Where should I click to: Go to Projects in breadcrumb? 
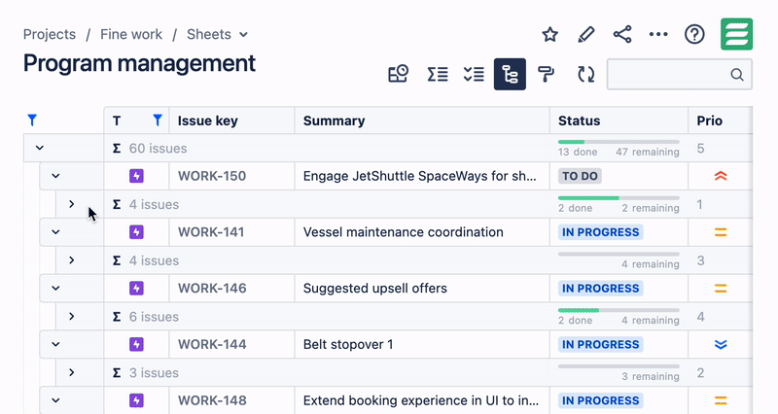tap(50, 34)
